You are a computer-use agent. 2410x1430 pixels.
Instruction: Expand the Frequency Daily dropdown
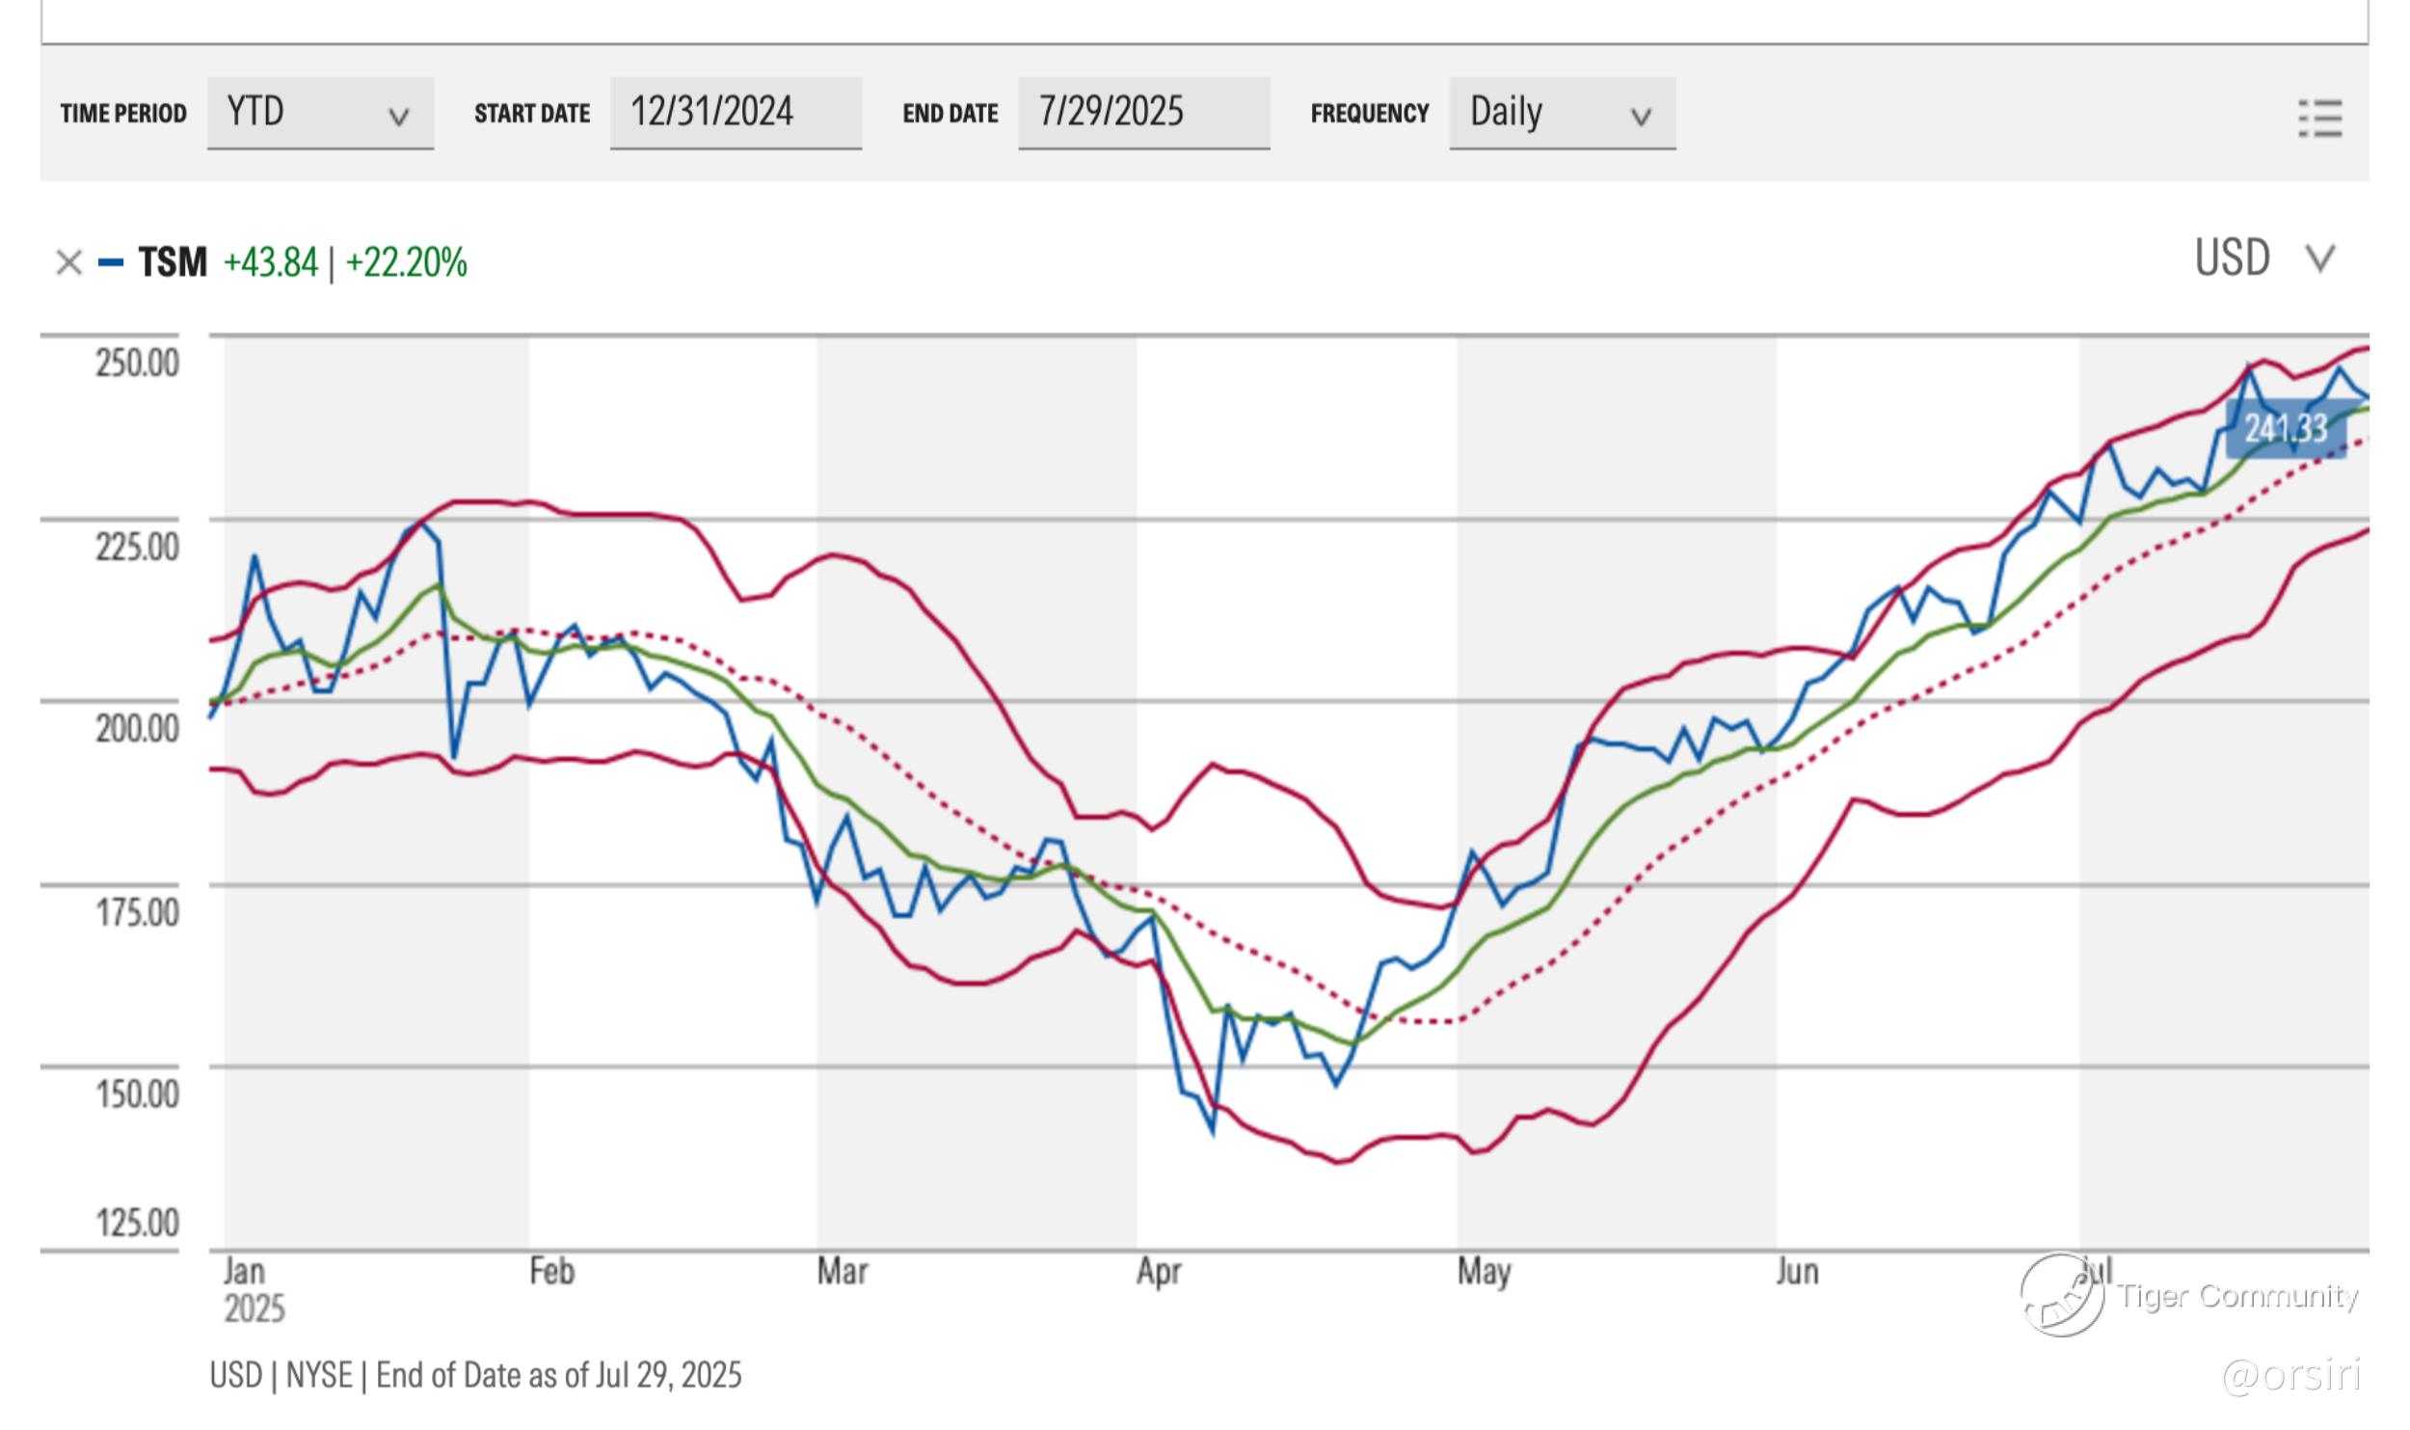click(1562, 113)
